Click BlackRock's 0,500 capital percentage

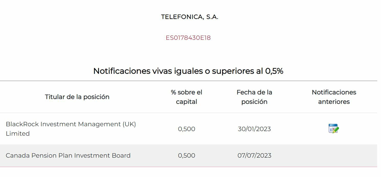click(186, 129)
